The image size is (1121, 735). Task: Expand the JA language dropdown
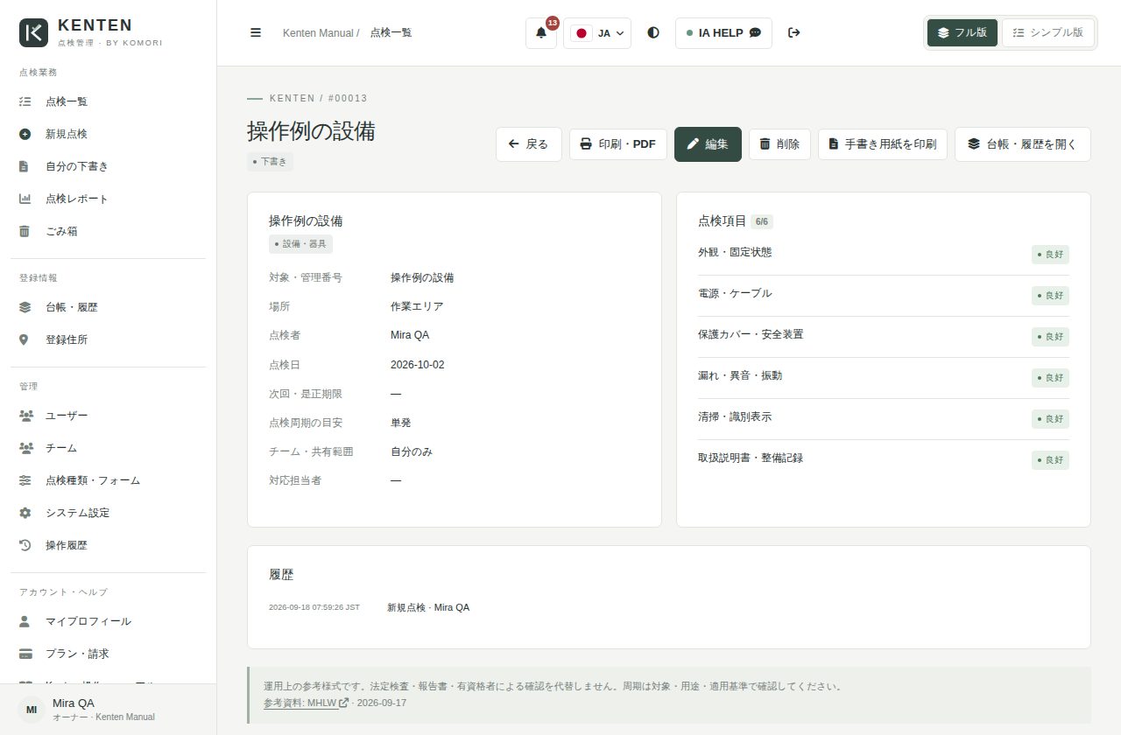(597, 33)
